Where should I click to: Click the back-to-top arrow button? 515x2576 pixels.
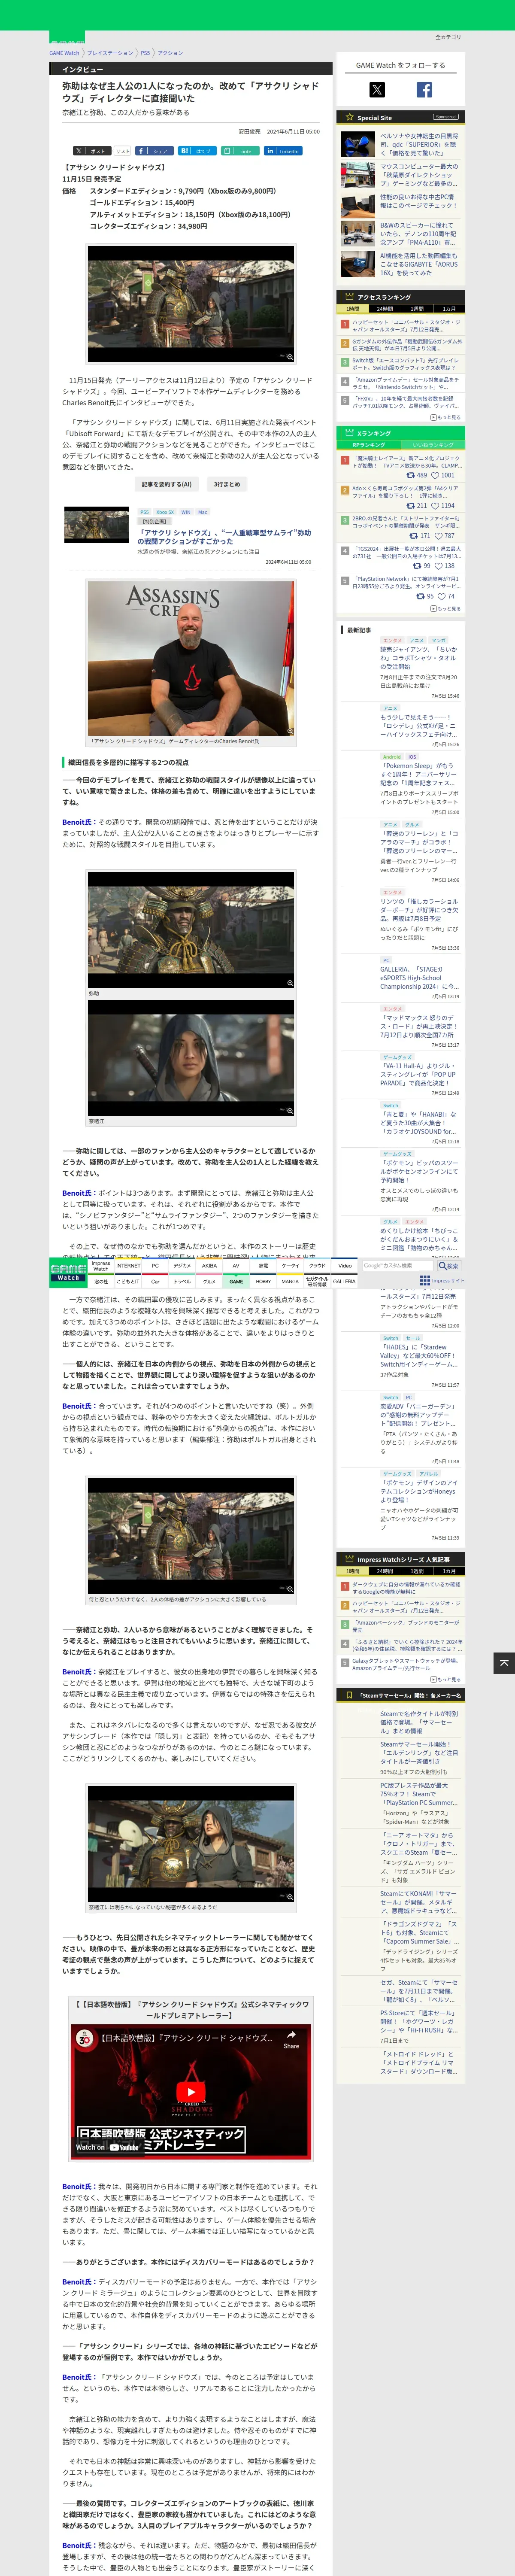504,1663
